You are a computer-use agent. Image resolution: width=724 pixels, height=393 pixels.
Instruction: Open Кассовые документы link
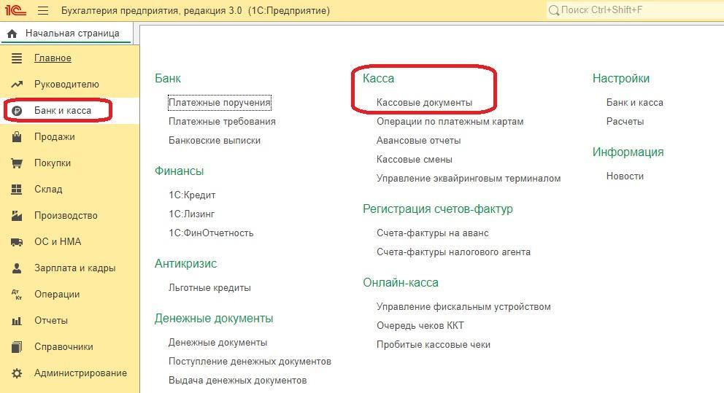click(424, 103)
